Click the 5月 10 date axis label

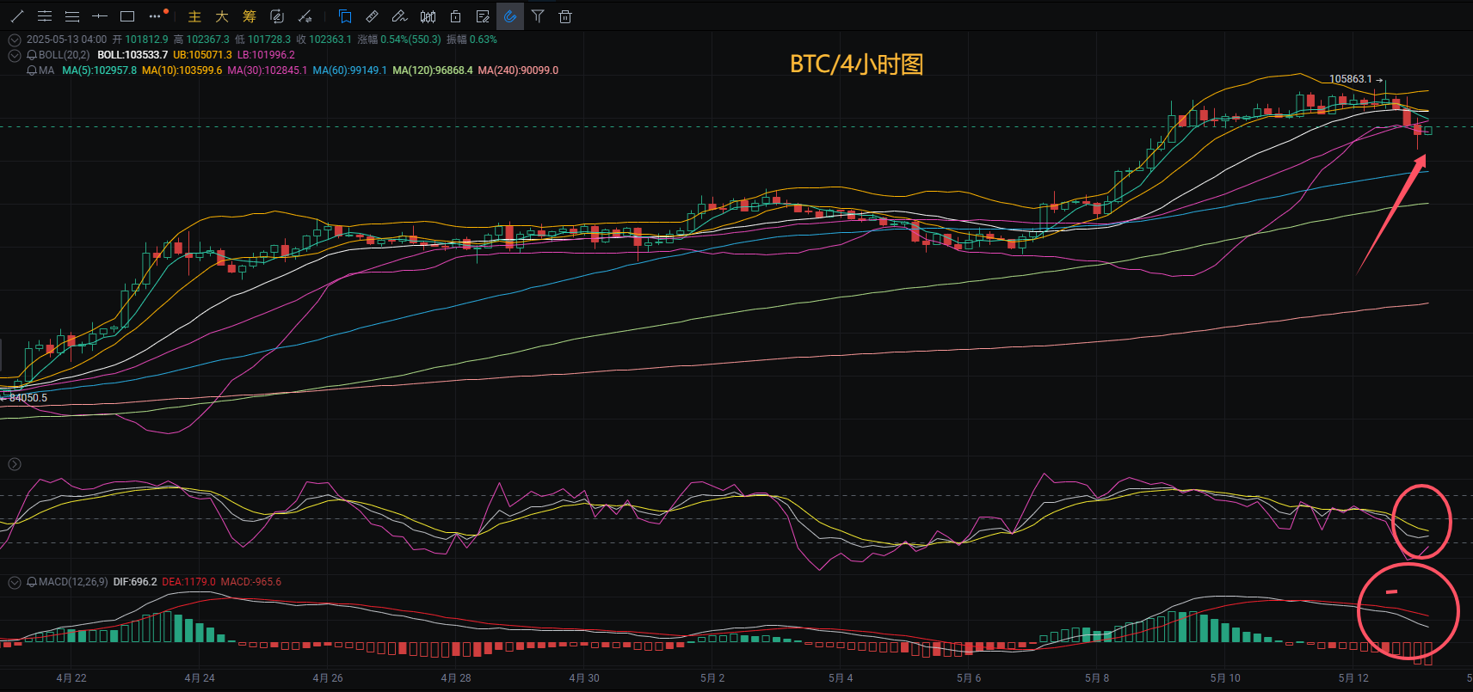point(1225,678)
